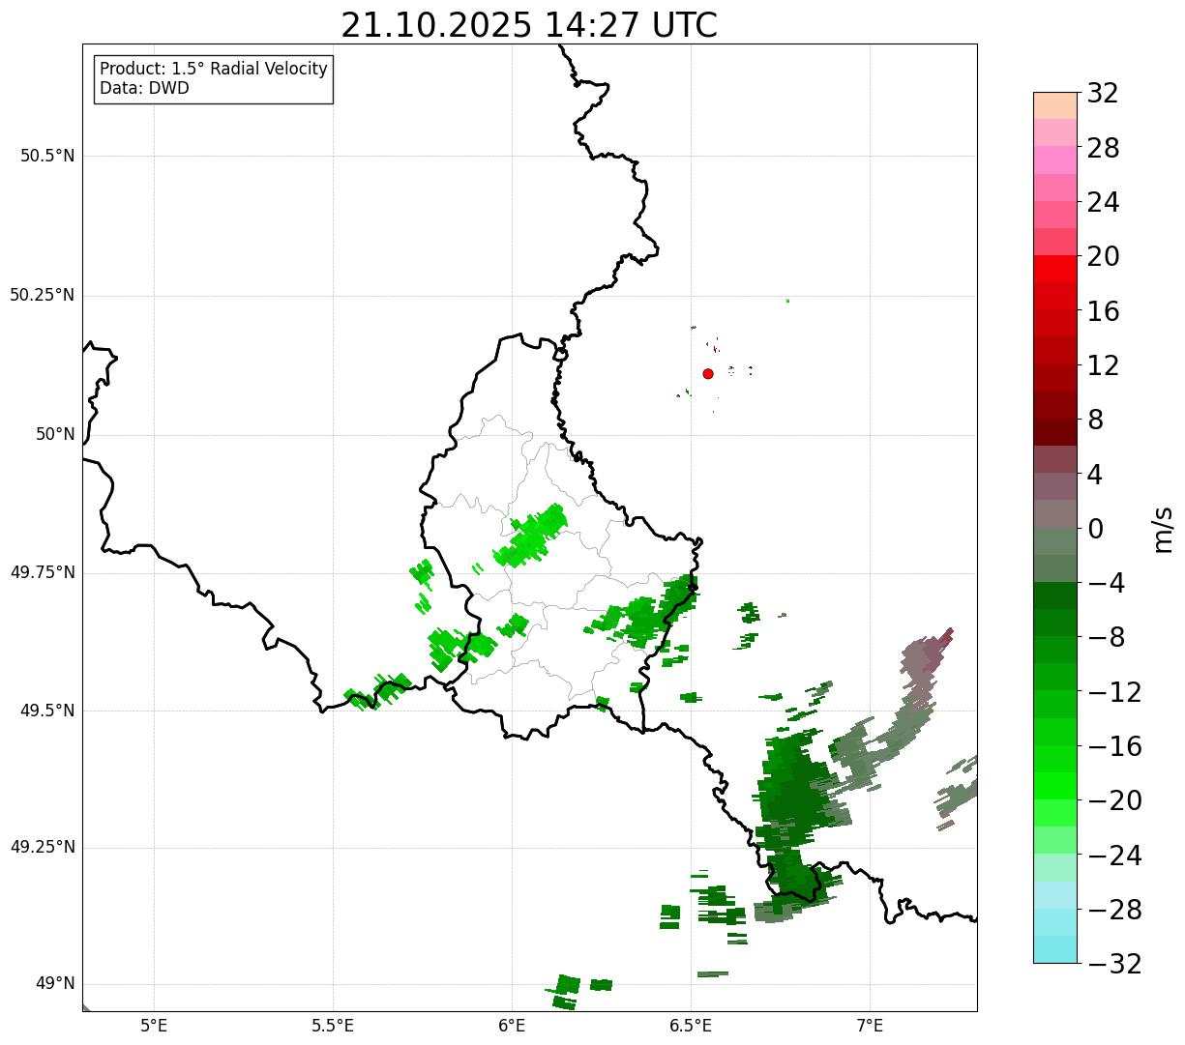The height and width of the screenshot is (1045, 1185).
Task: Click the red radar site marker dot
Action: 708,374
